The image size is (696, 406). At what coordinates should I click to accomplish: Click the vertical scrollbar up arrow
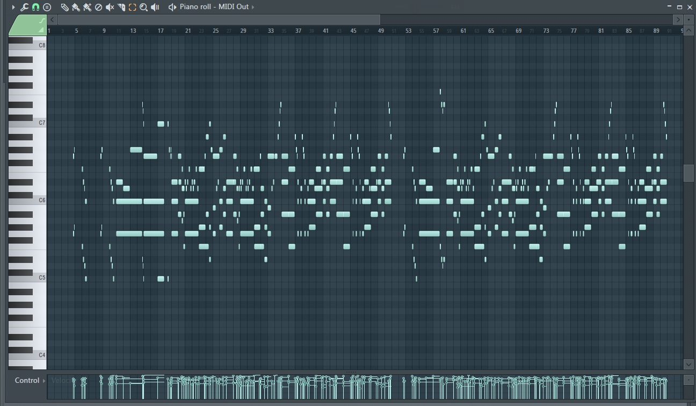tap(688, 30)
